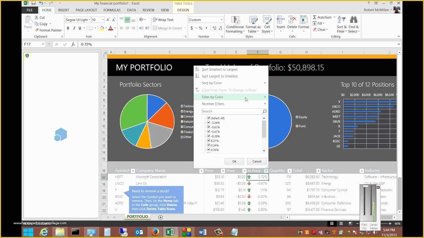Screen dimensions: 424x238
Task: Open Symbol column filter dropdown
Action: pyautogui.click(x=133, y=171)
